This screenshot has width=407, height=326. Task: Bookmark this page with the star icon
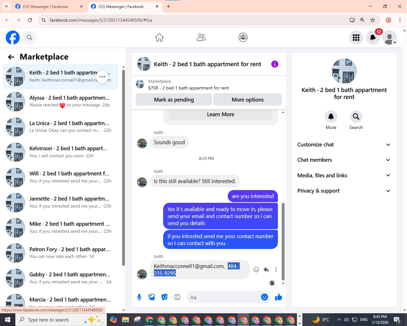(373, 20)
